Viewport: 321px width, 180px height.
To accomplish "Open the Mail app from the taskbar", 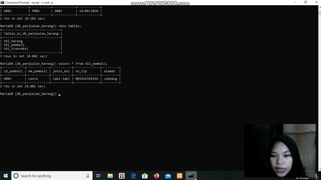I will pyautogui.click(x=168, y=176).
